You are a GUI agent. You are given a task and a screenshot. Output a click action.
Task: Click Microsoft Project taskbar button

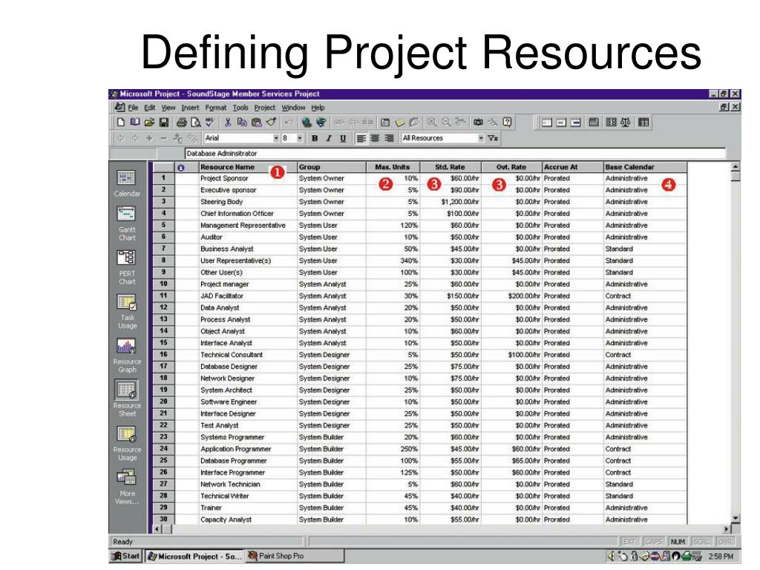pyautogui.click(x=194, y=556)
